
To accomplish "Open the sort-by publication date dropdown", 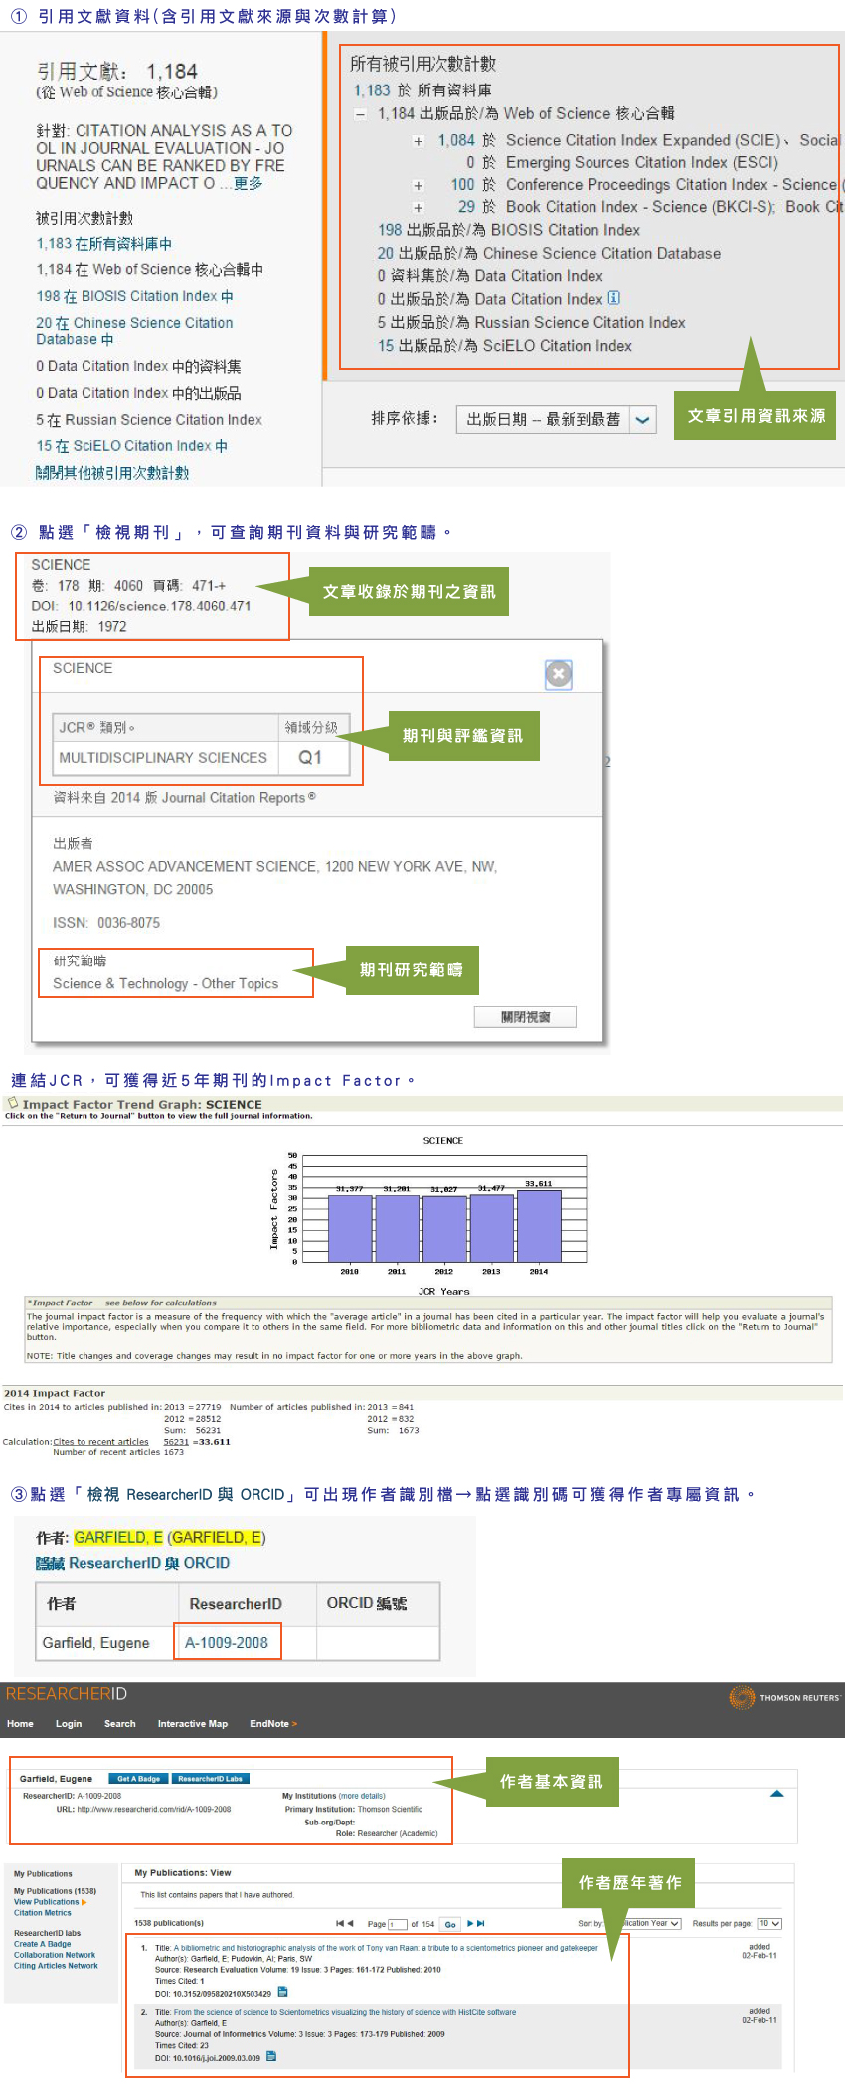I will 557,420.
